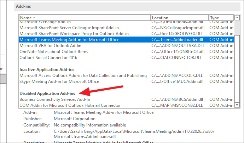This screenshot has height=143, width=244.
Task: Select Outlook Social Connector 2016 row
Action: tap(126, 58)
